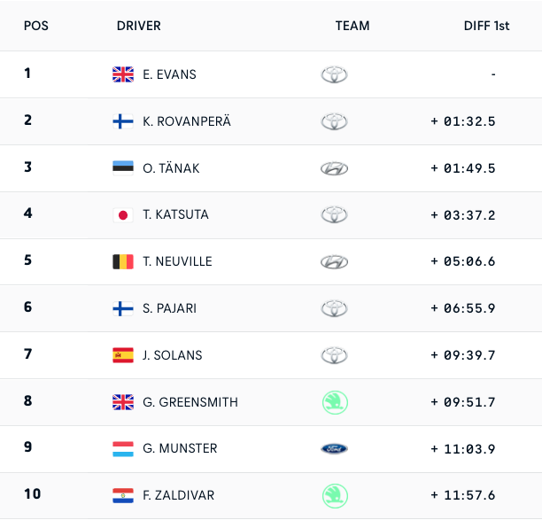Click the Belgian flag beside T. Neuville
The height and width of the screenshot is (520, 542).
point(123,261)
